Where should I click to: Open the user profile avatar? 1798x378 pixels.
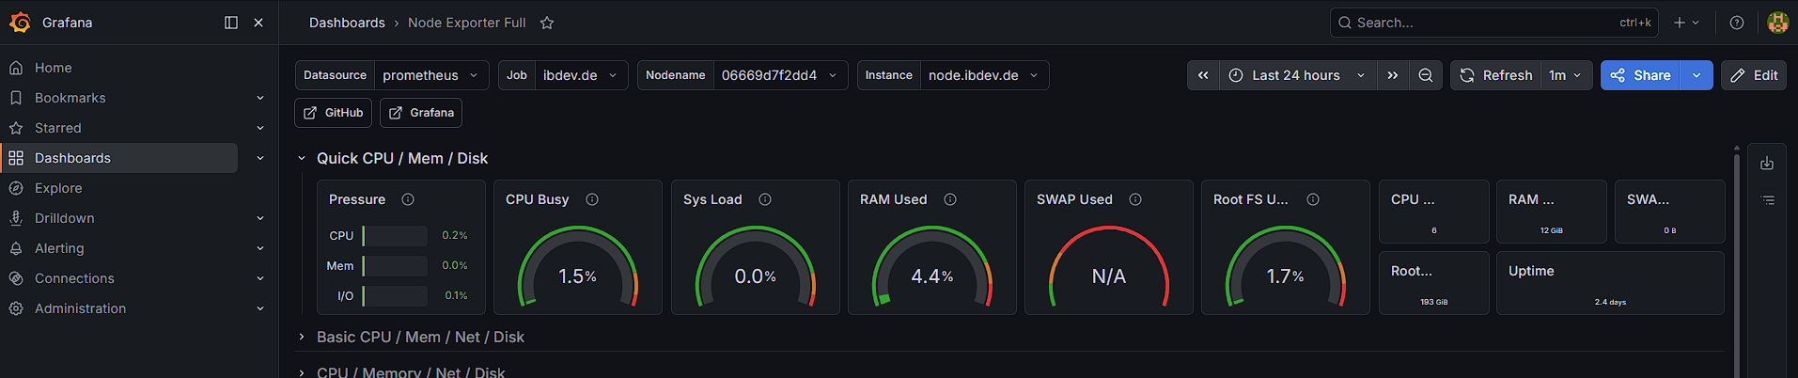(x=1777, y=23)
